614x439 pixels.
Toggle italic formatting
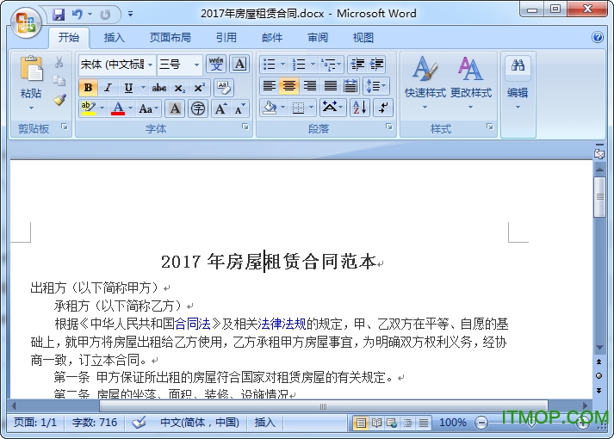(109, 88)
